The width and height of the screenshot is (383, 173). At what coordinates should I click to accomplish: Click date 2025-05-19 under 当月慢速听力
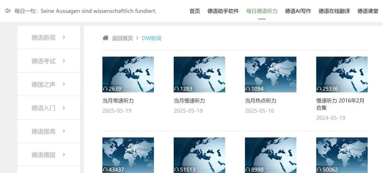point(188,111)
